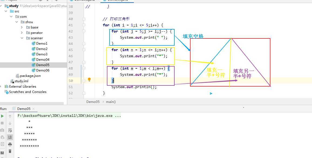Fold the for loop at line 42
This screenshot has height=158, width=312.
84,31
